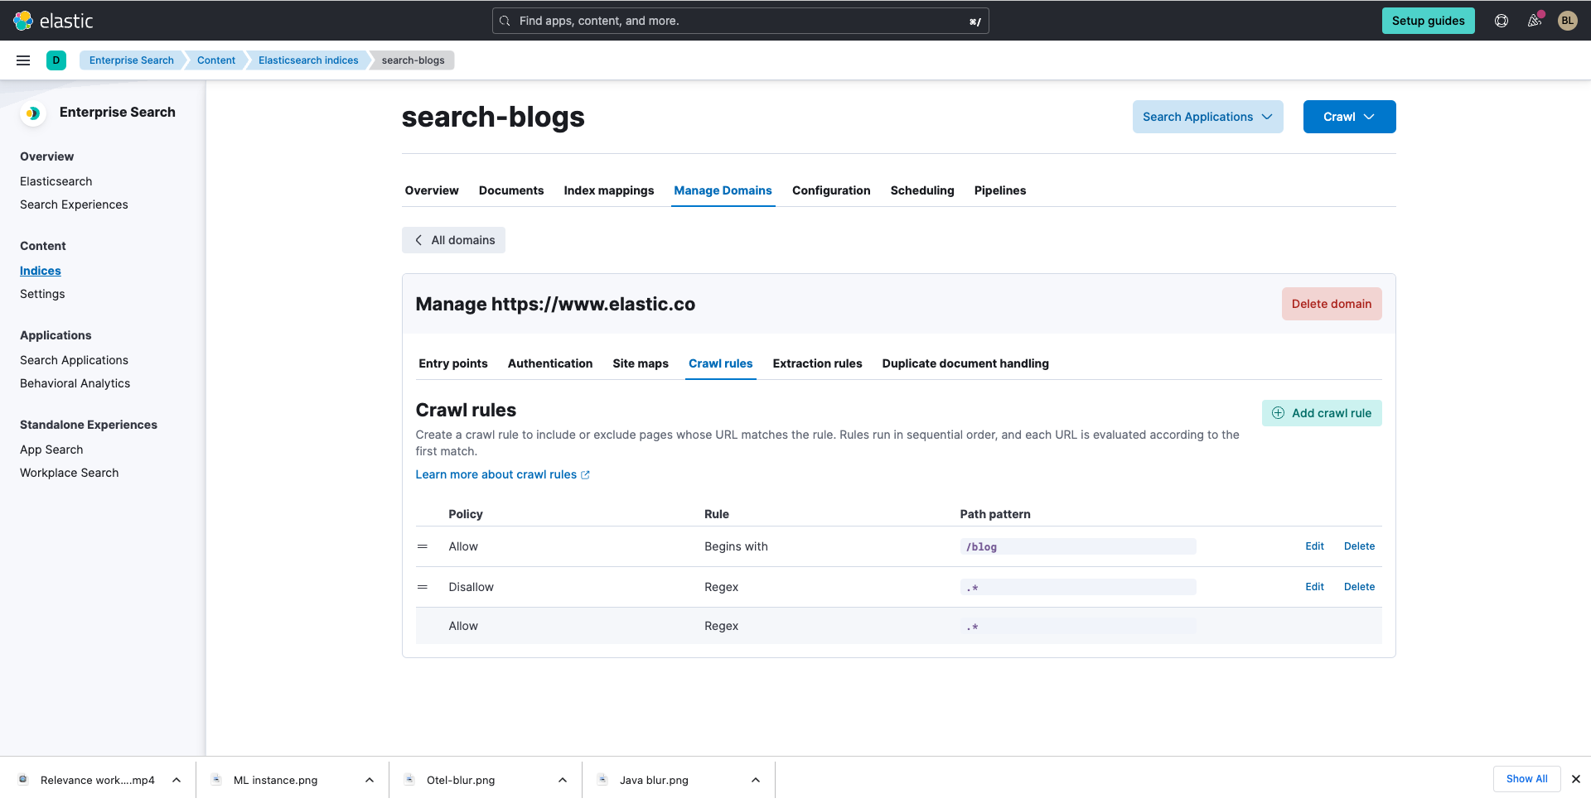Edit the Disallow regex crawl rule
Screen dimensions: 1591x803
[1314, 587]
